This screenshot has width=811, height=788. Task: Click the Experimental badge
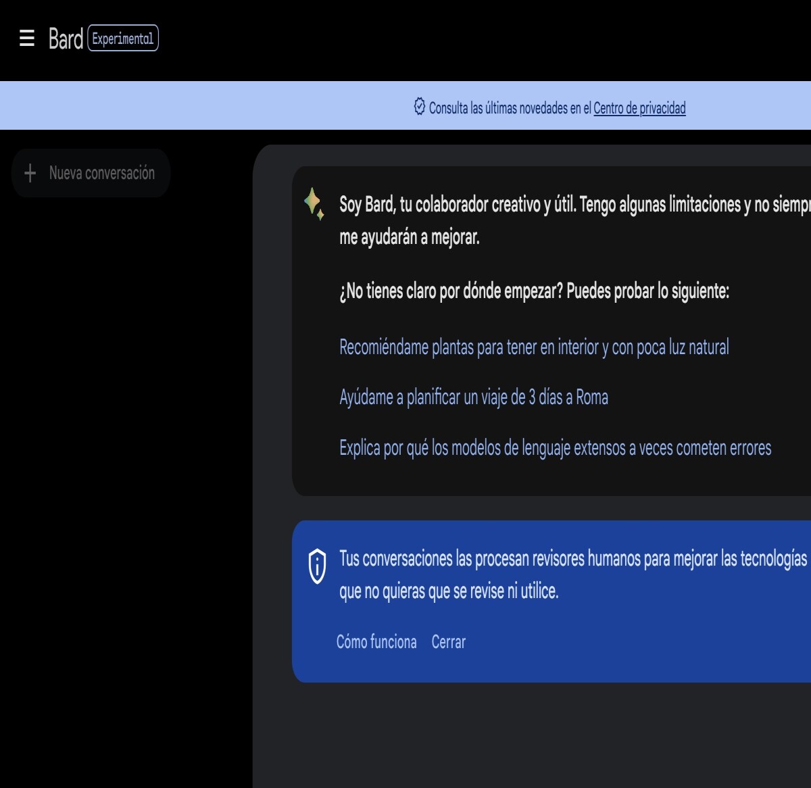[123, 39]
